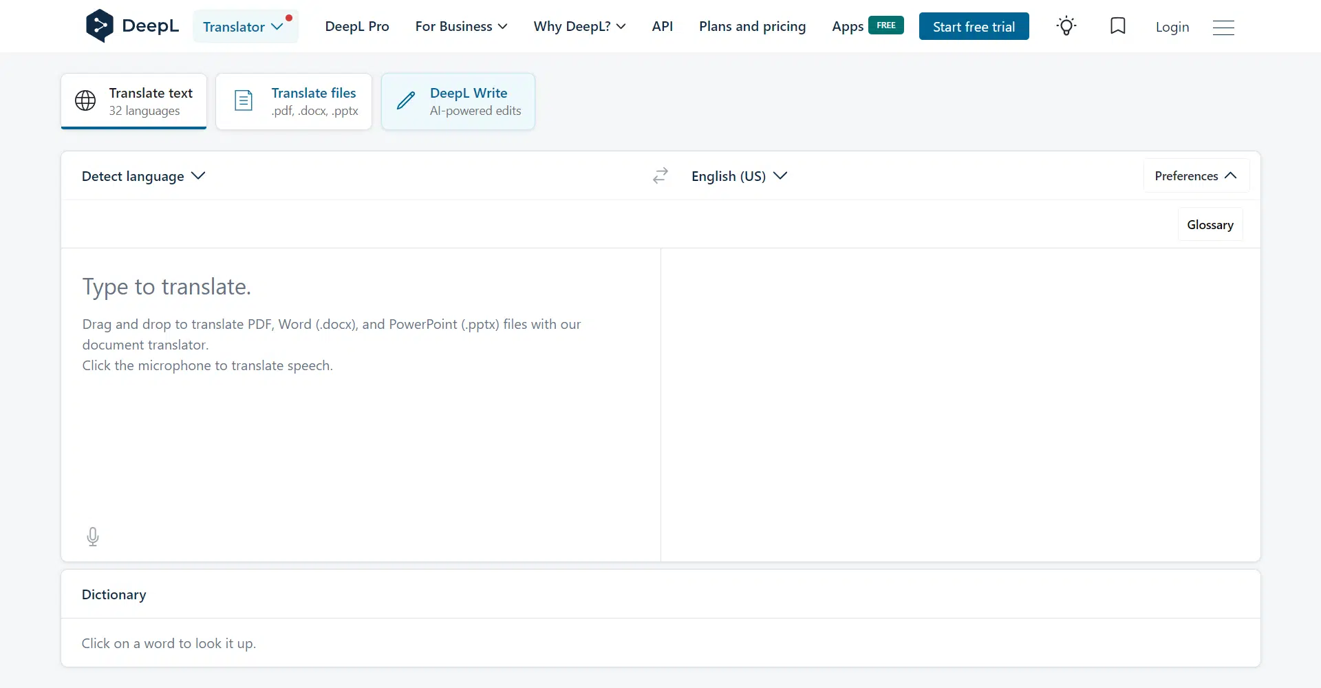Toggle the lightbulb theme icon
The image size is (1321, 688).
[1066, 26]
